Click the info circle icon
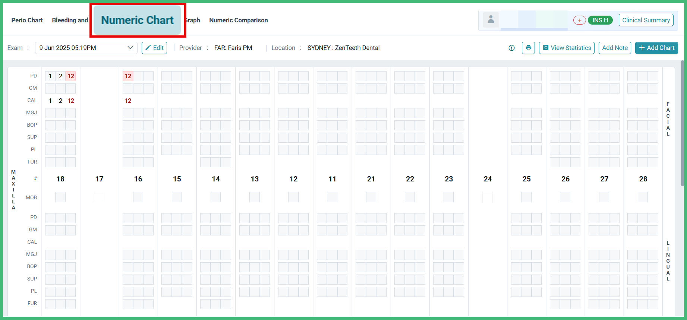Viewport: 687px width, 320px height. point(511,48)
